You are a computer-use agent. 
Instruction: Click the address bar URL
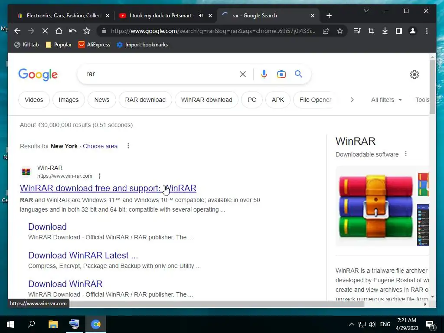pyautogui.click(x=213, y=31)
